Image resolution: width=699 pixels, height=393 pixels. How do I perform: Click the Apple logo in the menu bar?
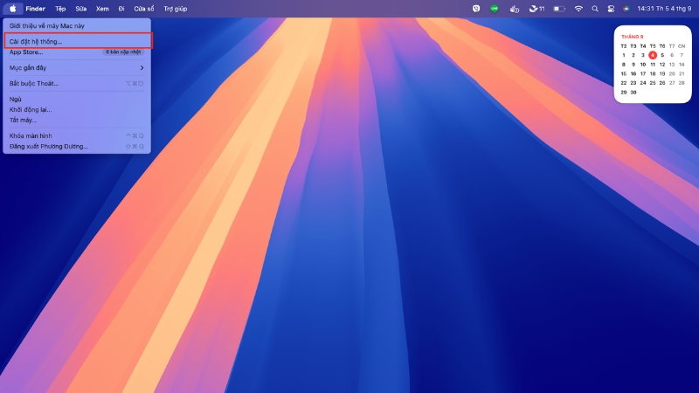pos(13,8)
